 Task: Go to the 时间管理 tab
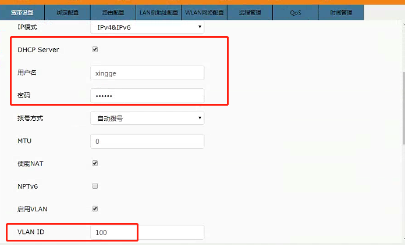(x=341, y=12)
